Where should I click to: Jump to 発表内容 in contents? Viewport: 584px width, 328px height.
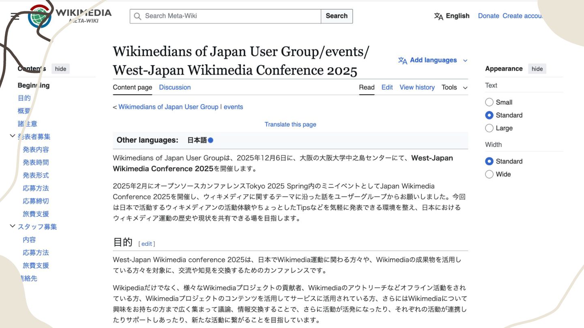tap(36, 150)
